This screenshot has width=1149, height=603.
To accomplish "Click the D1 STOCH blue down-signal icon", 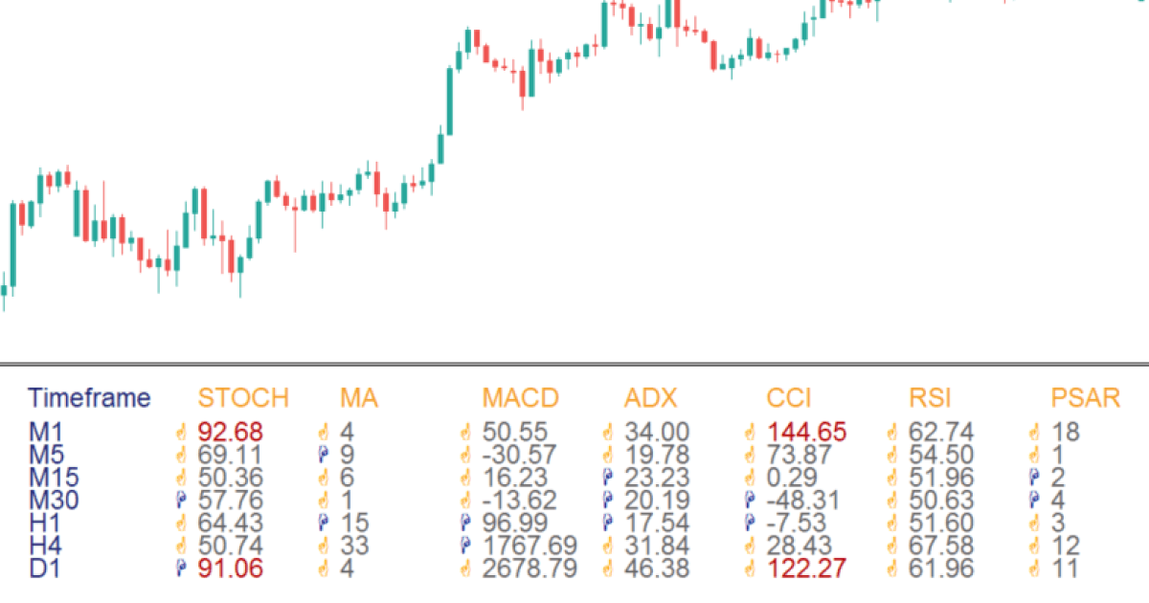I will pos(180,569).
